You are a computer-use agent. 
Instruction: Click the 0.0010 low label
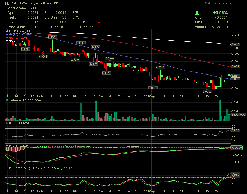pos(207,91)
